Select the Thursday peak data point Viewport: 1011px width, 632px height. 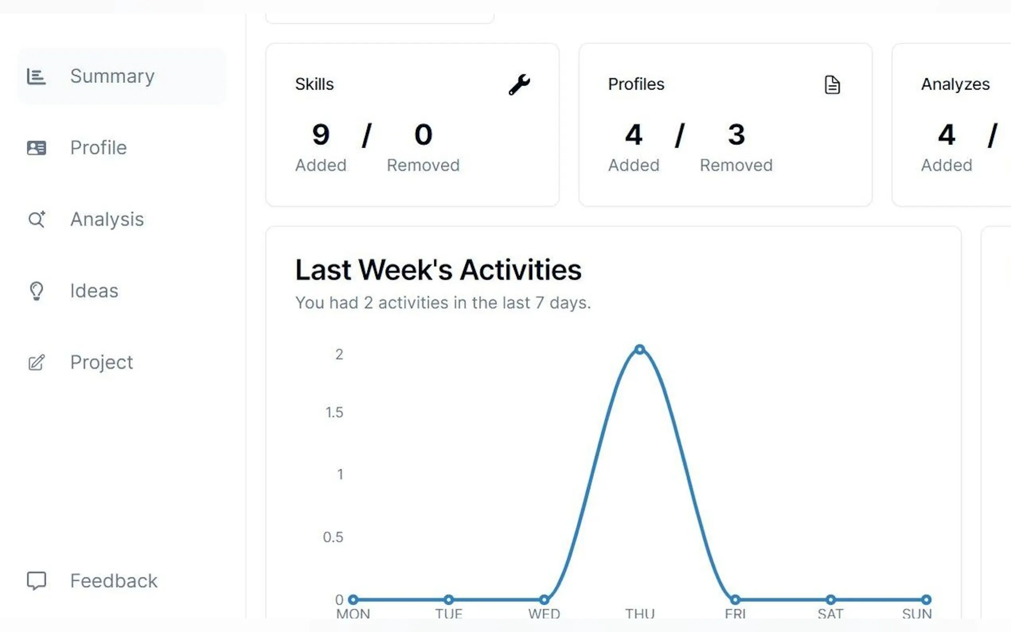click(x=640, y=349)
